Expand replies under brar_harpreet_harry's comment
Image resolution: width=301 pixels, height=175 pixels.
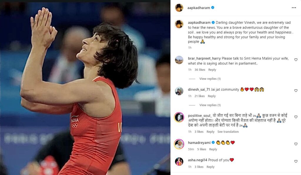[x=210, y=79]
